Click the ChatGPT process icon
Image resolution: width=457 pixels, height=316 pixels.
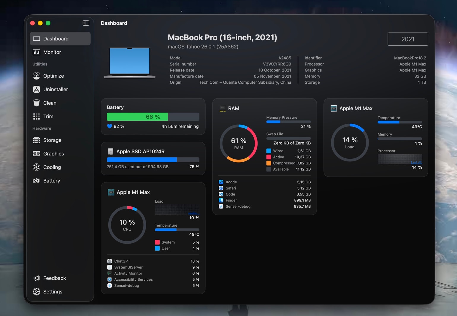pos(110,261)
